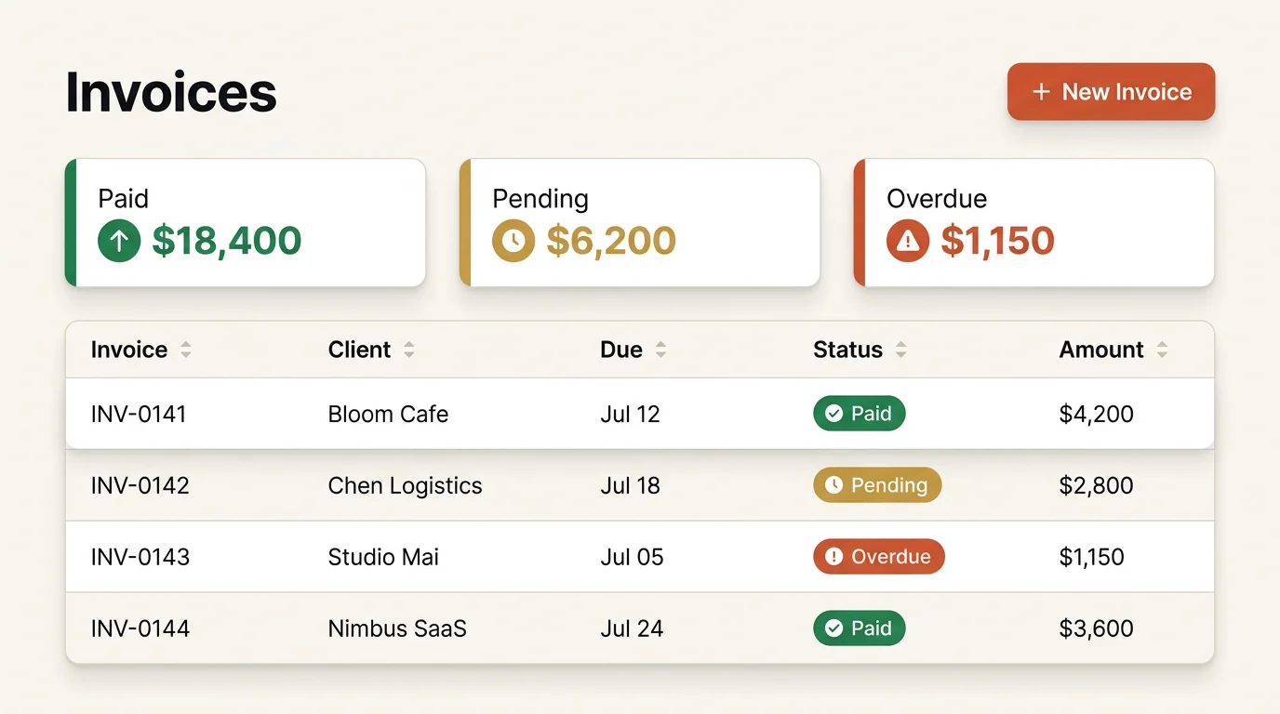This screenshot has width=1280, height=714.
Task: Click the warning icon on Overdue card
Action: [908, 241]
